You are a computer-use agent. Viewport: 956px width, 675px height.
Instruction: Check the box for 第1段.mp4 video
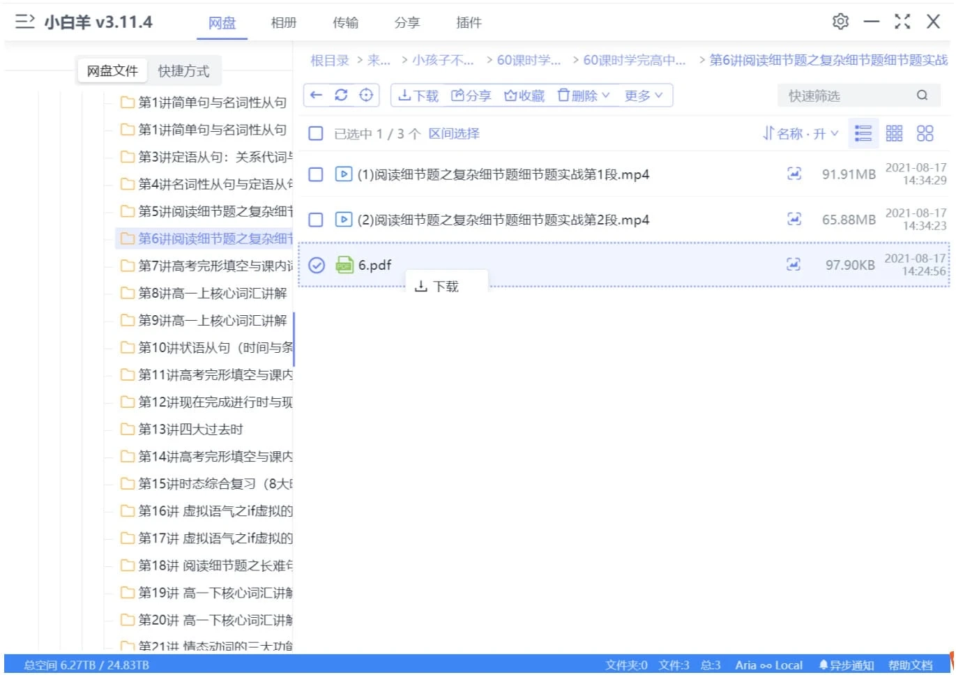(x=316, y=174)
